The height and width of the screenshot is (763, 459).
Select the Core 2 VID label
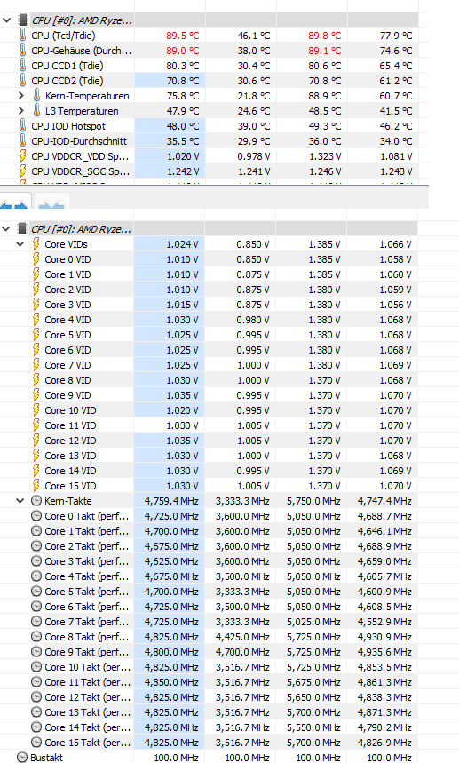[x=67, y=290]
